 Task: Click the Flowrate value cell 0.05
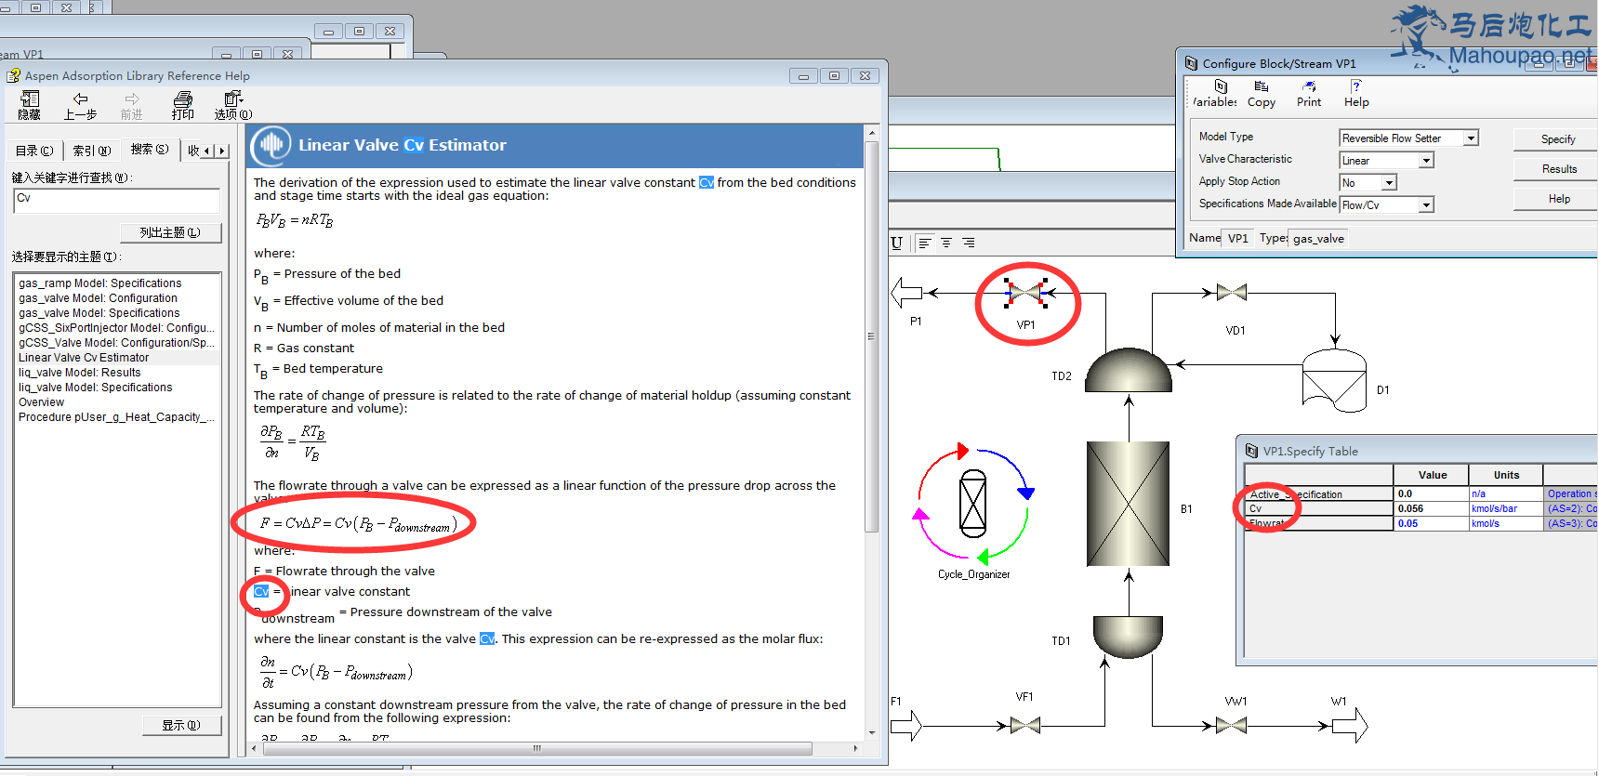point(1431,524)
